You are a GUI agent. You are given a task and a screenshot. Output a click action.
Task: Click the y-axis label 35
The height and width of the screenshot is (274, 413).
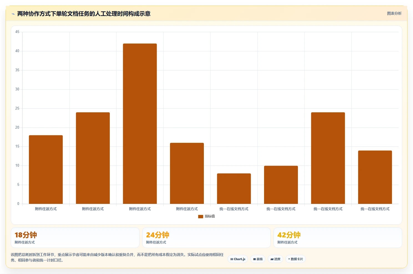pyautogui.click(x=17, y=70)
